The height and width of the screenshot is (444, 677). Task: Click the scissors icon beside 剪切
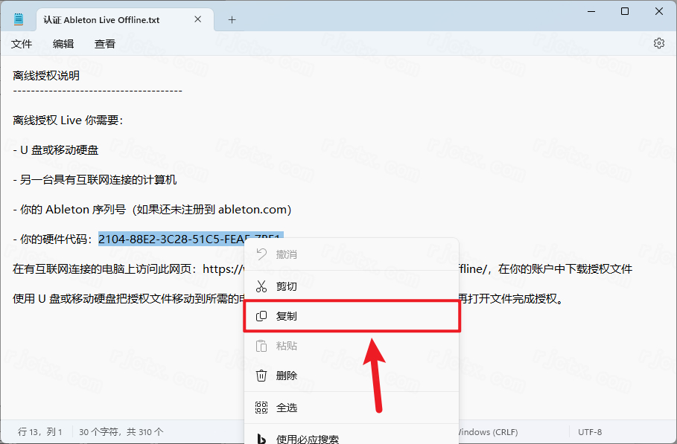tap(261, 286)
